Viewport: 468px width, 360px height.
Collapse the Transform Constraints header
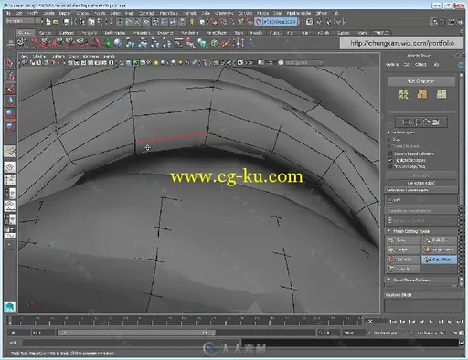click(x=421, y=210)
